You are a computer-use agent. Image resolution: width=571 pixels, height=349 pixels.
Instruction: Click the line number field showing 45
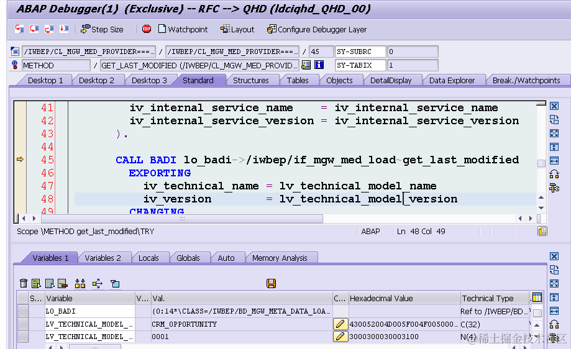[x=321, y=52]
